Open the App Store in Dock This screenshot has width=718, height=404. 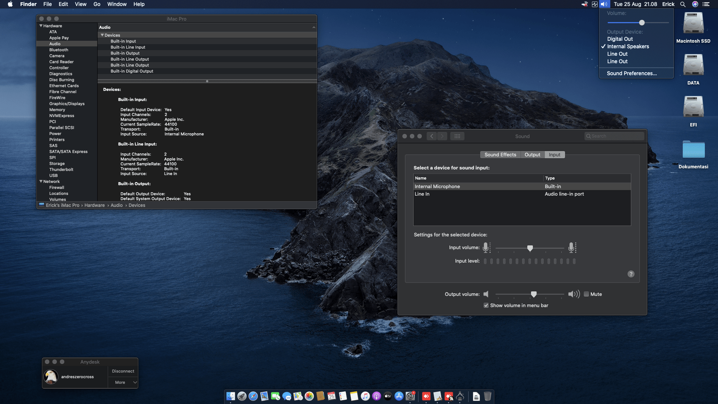[x=399, y=396]
